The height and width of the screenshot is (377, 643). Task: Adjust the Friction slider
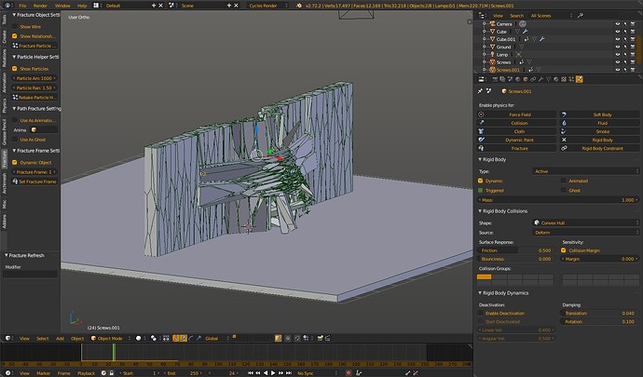pyautogui.click(x=516, y=250)
